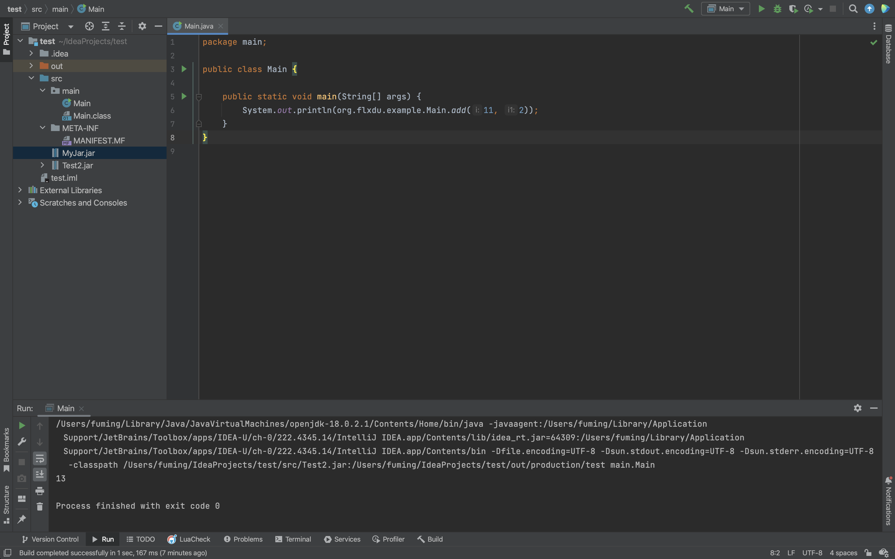
Task: Click the camera thread dump icon
Action: coord(22,478)
